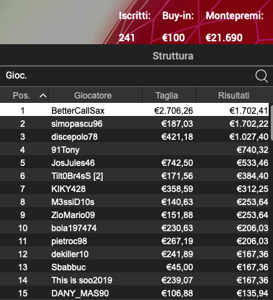
Task: Select the Sbabbuc player row
Action: coord(135,267)
